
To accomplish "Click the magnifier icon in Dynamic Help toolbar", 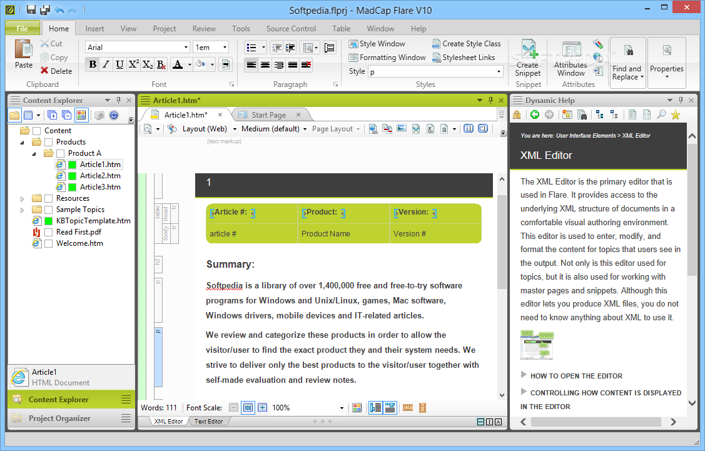I will [x=661, y=114].
